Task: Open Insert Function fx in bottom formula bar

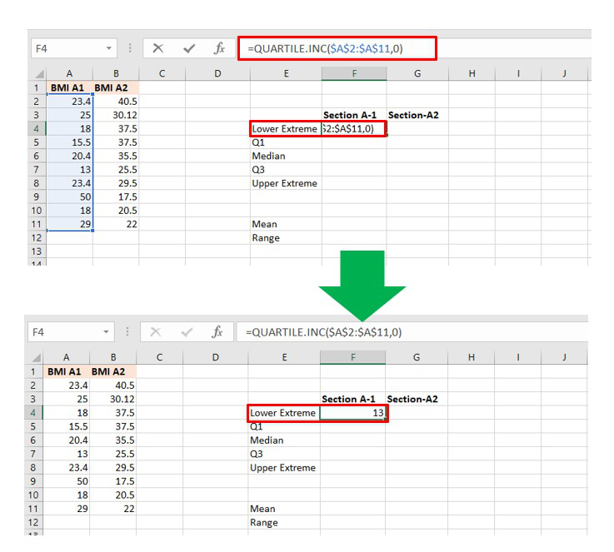Action: coord(217,331)
